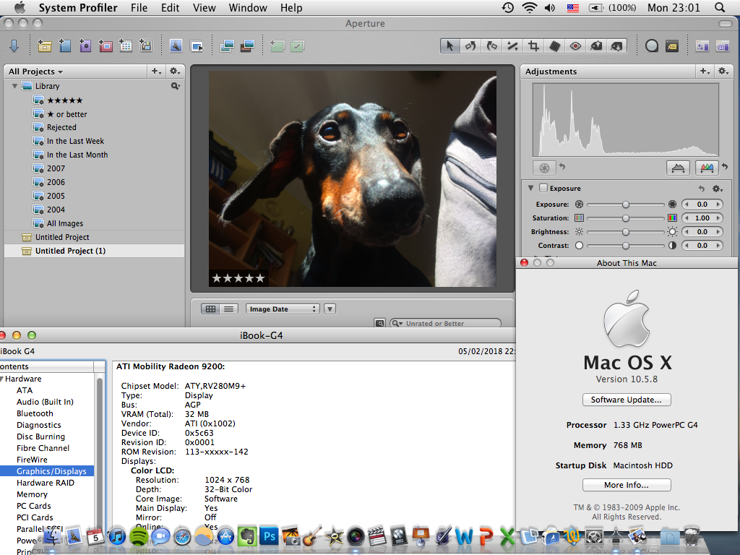Select the arrow Selection tool

tap(449, 46)
